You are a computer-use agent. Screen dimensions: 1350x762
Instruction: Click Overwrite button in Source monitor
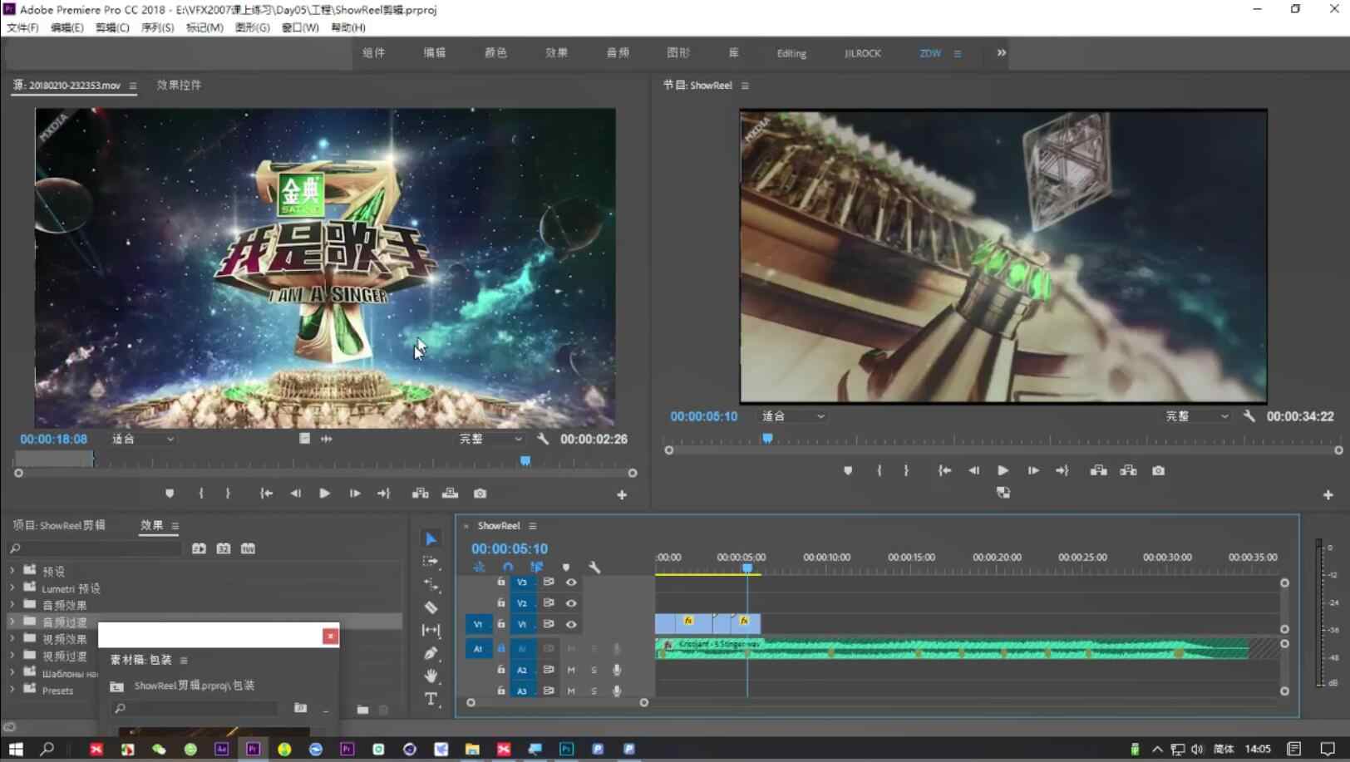click(450, 494)
